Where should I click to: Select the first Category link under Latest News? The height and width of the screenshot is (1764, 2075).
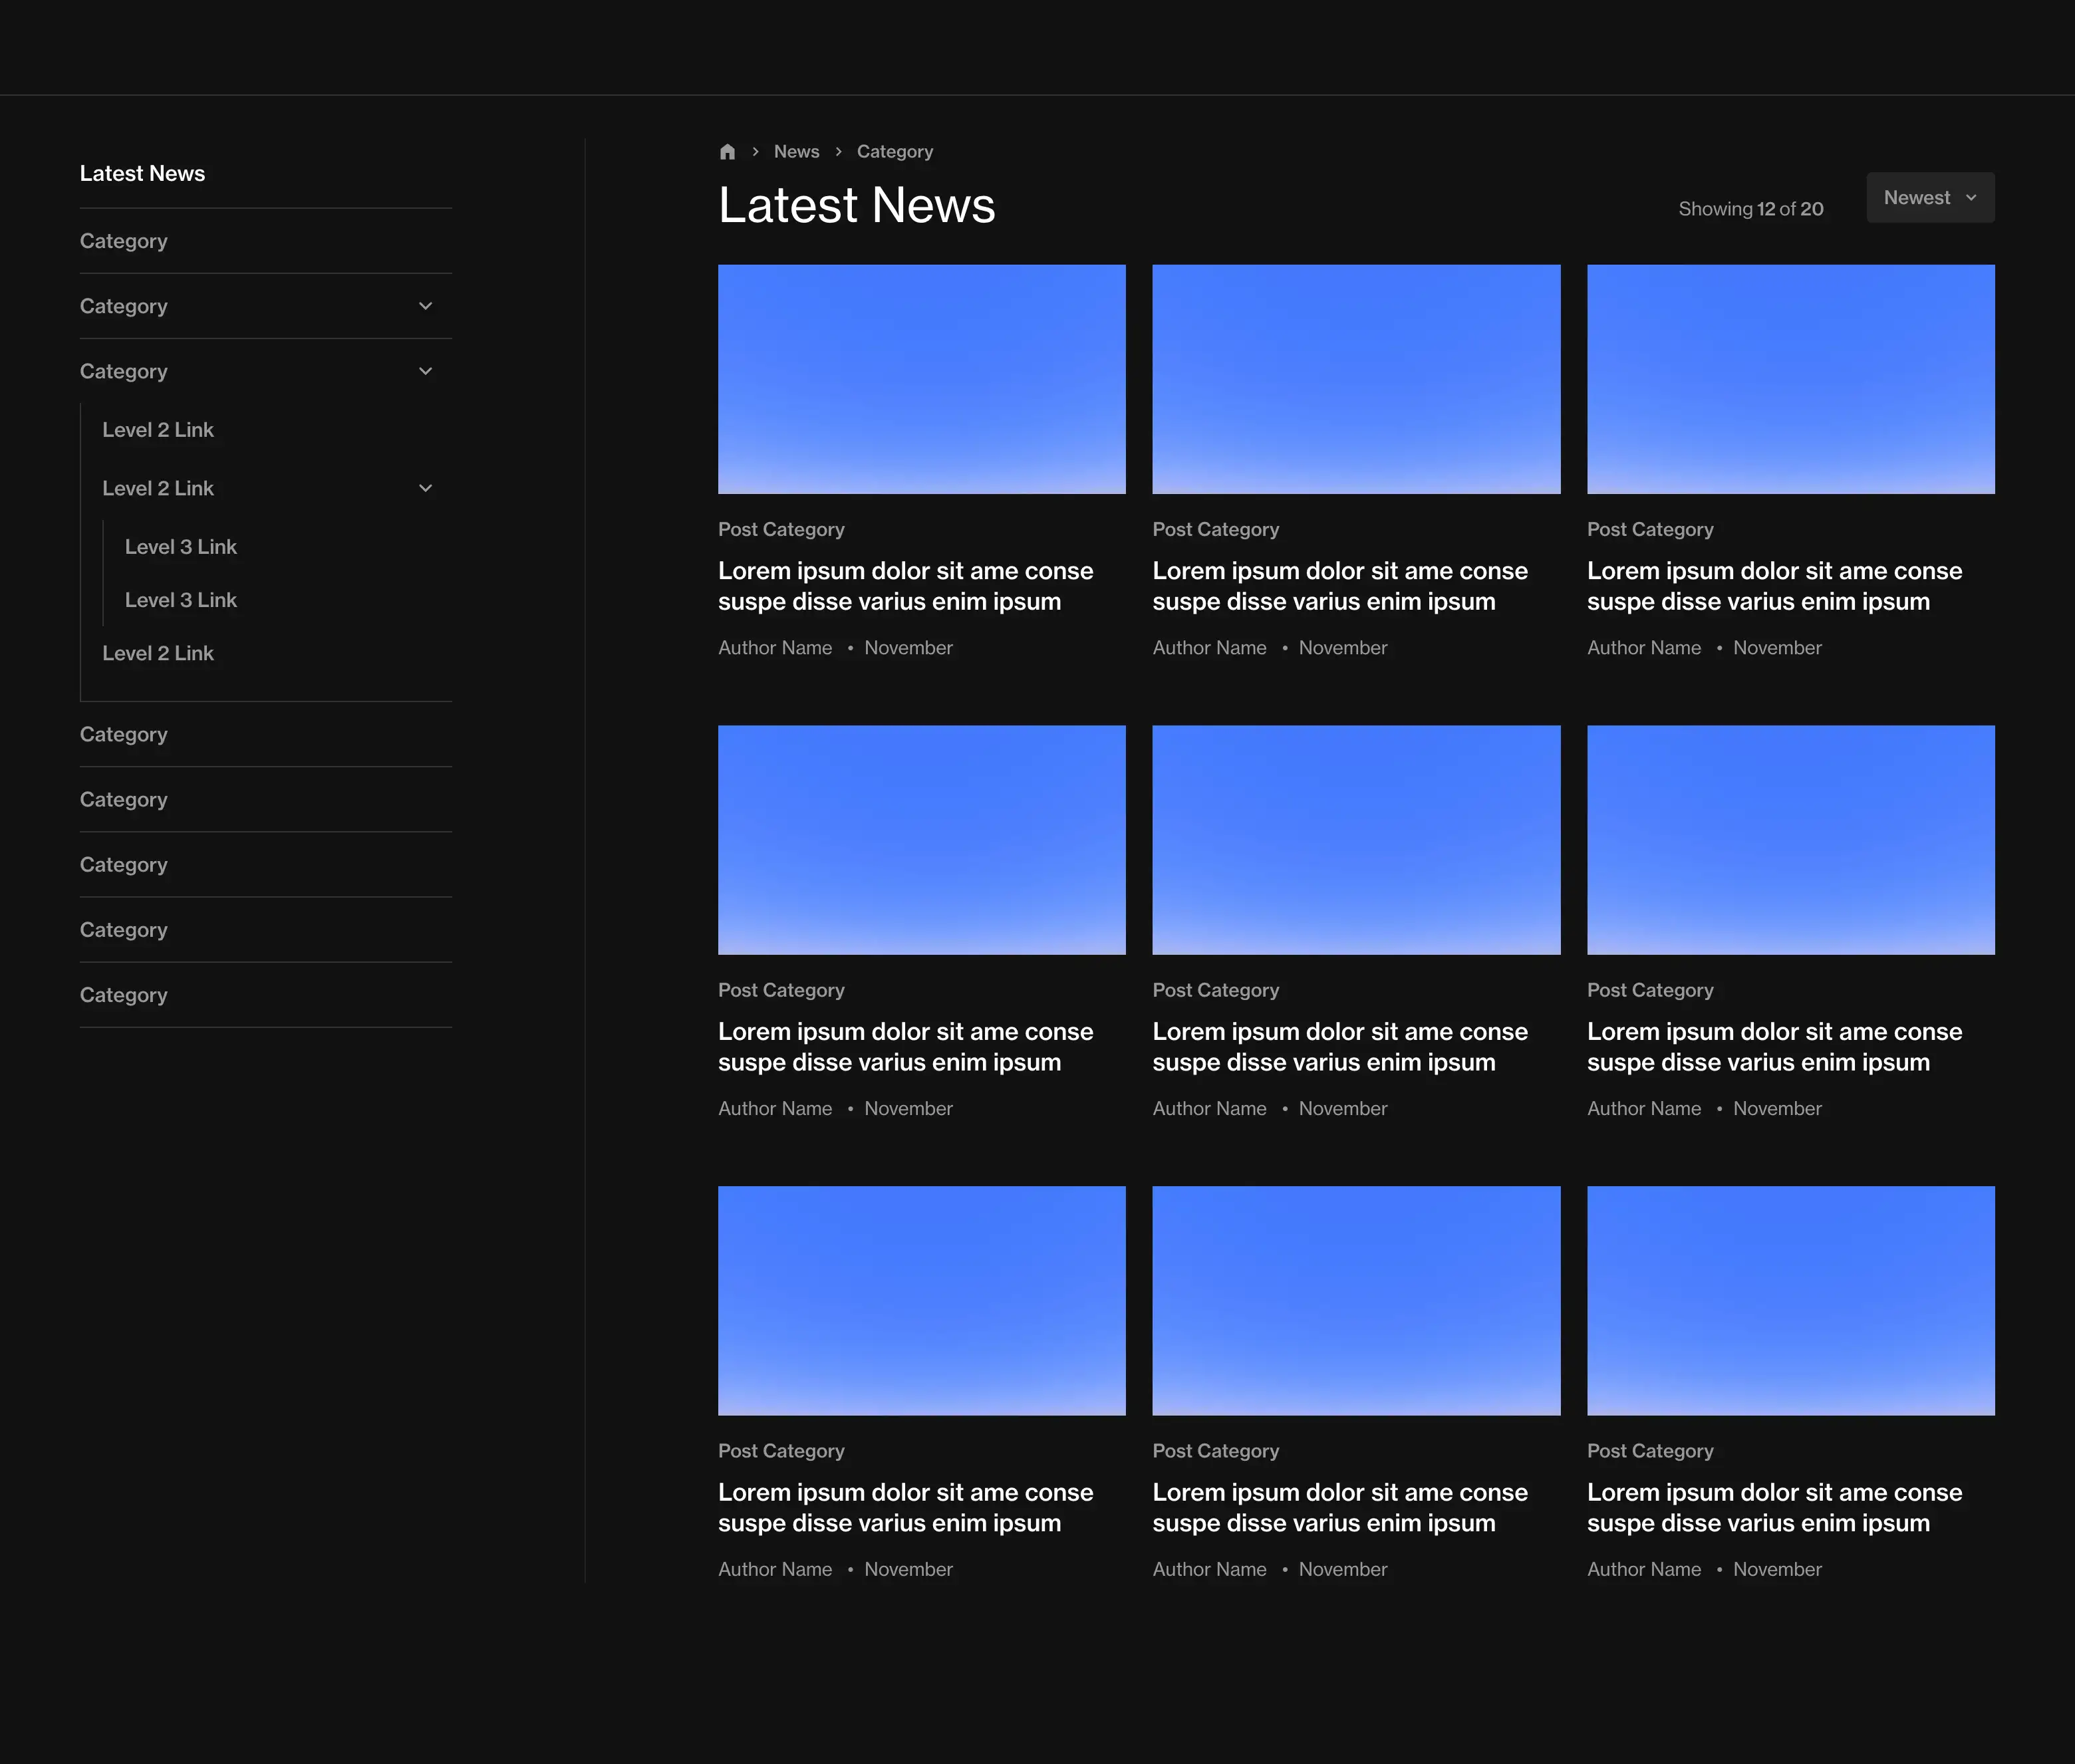(124, 241)
